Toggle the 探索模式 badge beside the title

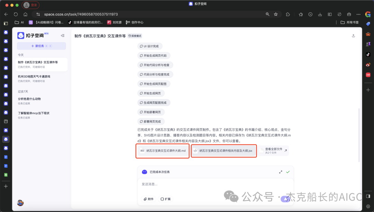coord(135,36)
